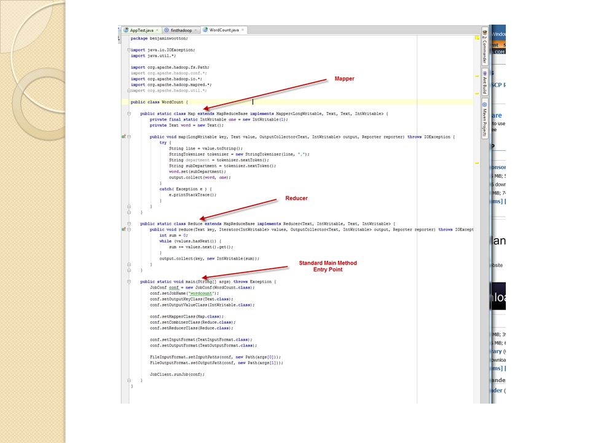Click the fold end marker closing Map class

tap(129, 212)
